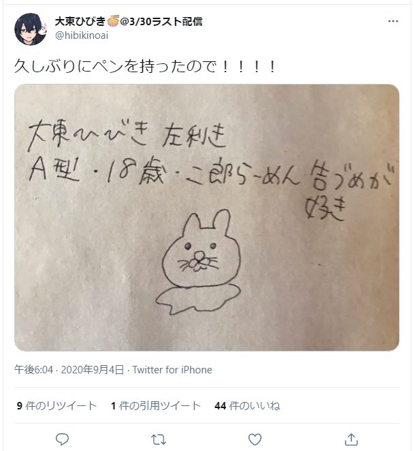Viewport: 414px width, 451px height.
Task: Click the cat doodle in the photo
Action: [x=200, y=262]
